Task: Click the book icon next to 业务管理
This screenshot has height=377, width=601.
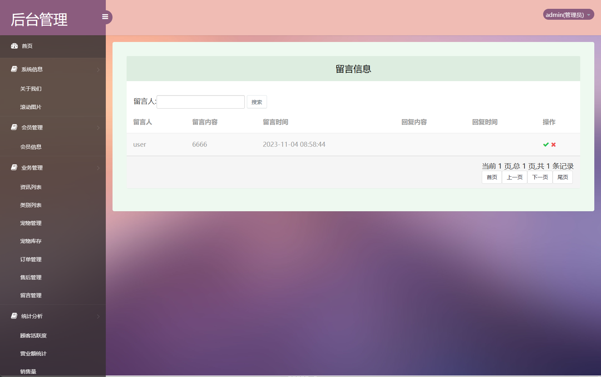Action: click(x=13, y=168)
